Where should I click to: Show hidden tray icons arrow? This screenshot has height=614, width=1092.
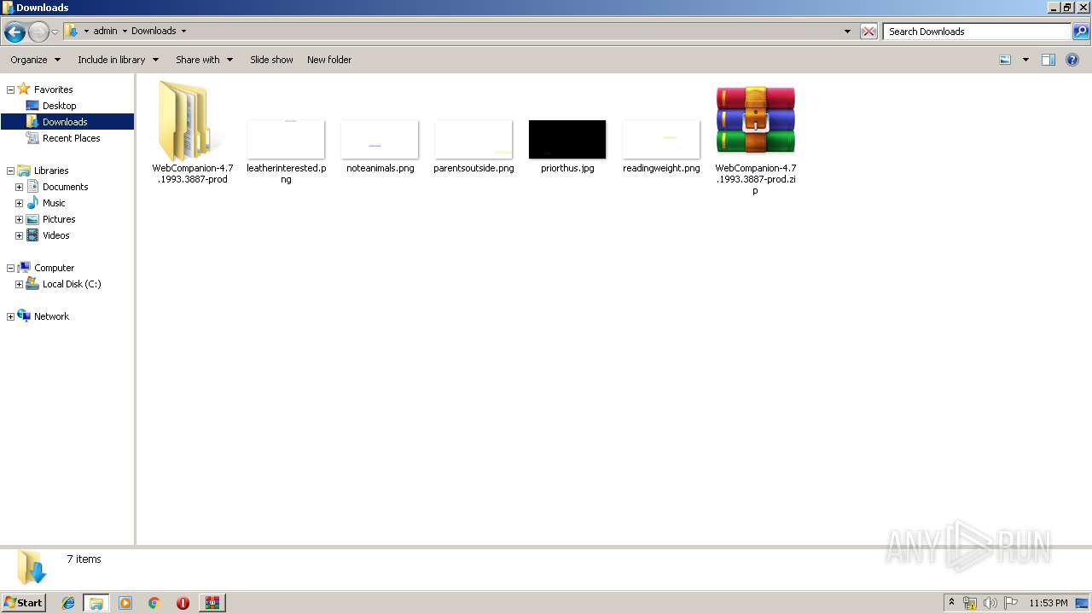click(x=952, y=603)
